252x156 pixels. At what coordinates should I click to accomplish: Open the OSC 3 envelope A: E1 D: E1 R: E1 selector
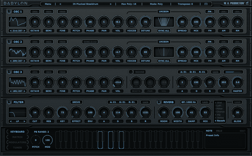click(193, 72)
